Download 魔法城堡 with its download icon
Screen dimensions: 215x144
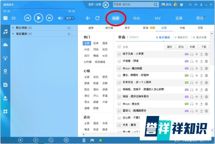pos(201,68)
